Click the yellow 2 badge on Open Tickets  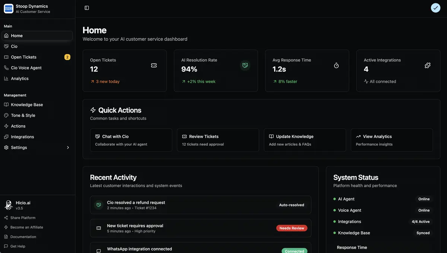67,57
